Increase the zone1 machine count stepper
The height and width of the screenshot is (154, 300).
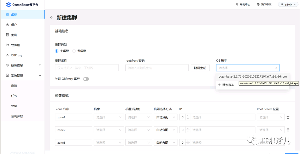click(x=188, y=115)
